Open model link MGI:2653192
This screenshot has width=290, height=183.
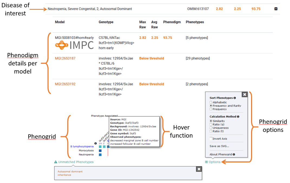tap(65, 84)
